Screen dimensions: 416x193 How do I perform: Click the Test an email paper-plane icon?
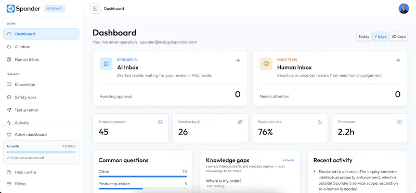click(9, 110)
